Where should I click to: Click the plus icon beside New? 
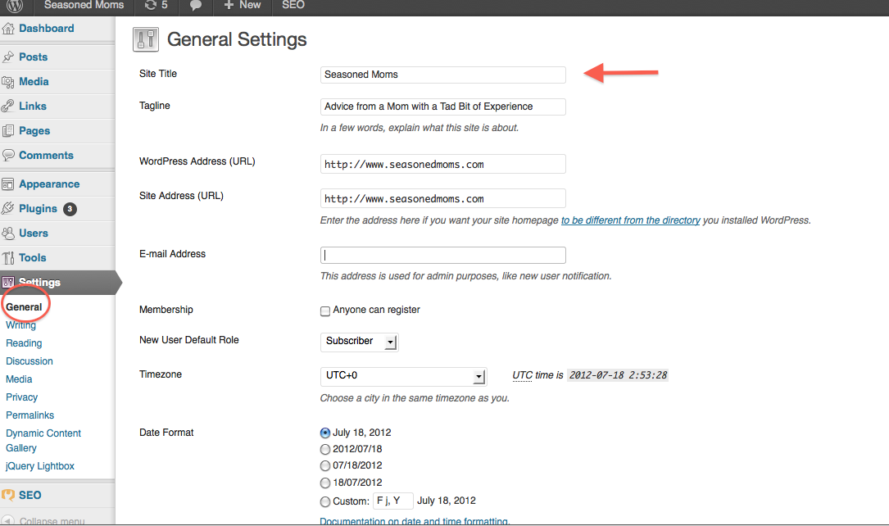pyautogui.click(x=229, y=5)
